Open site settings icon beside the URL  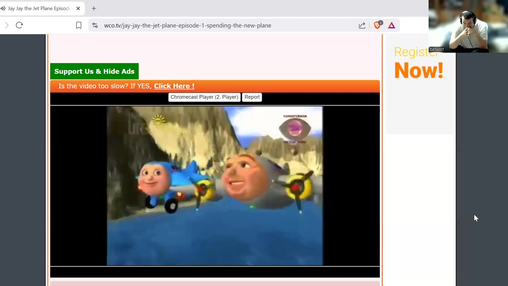tap(94, 25)
